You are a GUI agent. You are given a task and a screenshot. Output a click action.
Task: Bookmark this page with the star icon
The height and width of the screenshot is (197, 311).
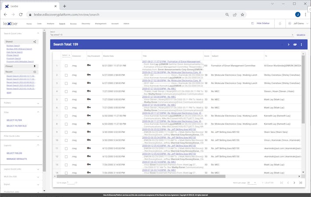click(242, 15)
